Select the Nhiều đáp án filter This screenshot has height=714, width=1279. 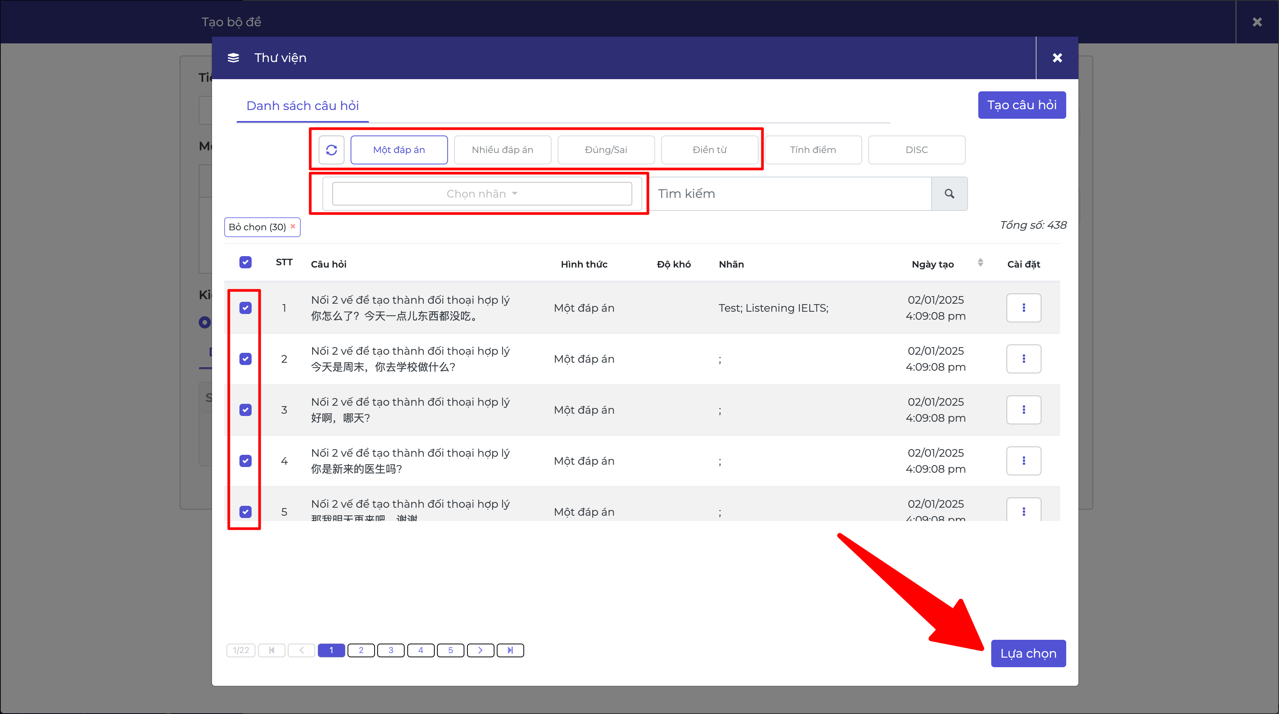(502, 150)
